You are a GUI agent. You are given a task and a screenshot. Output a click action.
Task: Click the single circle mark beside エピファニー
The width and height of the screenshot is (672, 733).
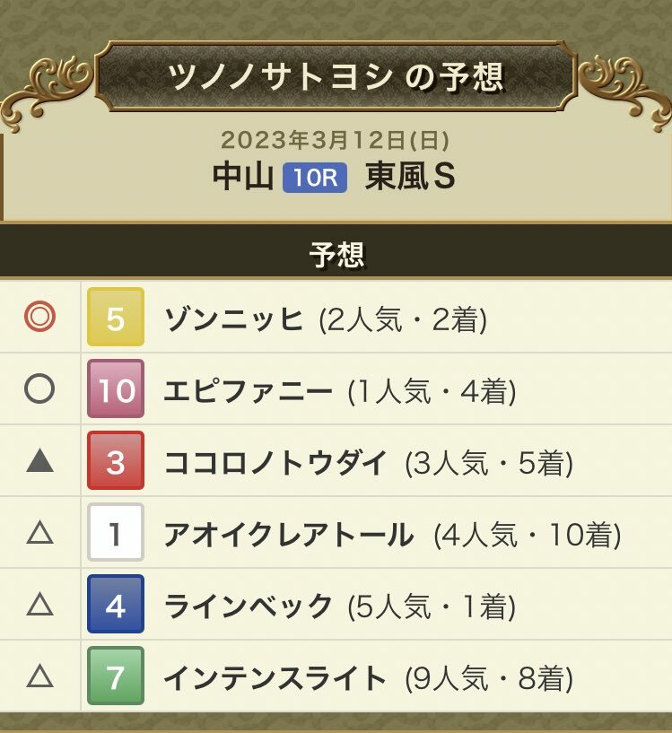(x=39, y=388)
